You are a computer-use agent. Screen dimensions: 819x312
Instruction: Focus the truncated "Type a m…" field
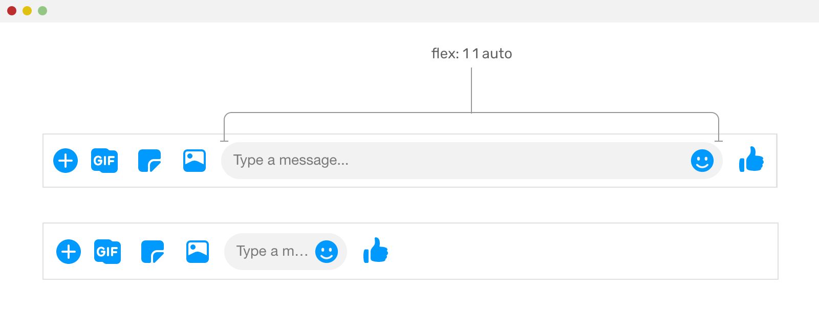pyautogui.click(x=286, y=252)
